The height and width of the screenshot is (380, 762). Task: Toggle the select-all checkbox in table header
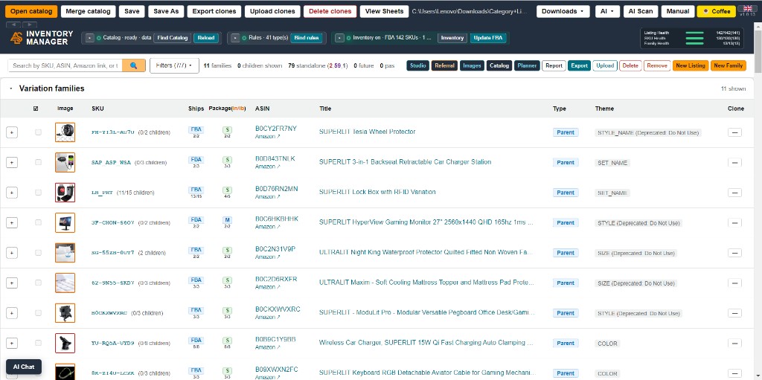36,109
